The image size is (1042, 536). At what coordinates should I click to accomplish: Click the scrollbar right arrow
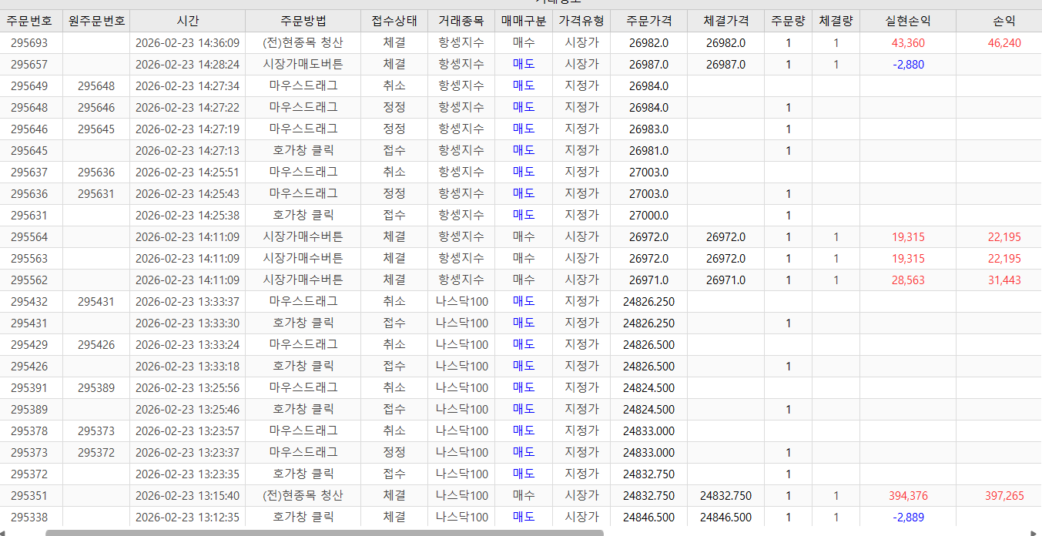click(1034, 531)
